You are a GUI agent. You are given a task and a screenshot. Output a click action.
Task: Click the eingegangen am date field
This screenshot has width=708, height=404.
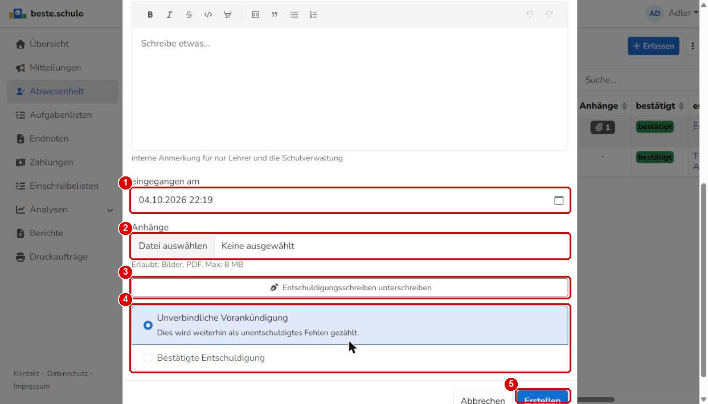click(350, 200)
